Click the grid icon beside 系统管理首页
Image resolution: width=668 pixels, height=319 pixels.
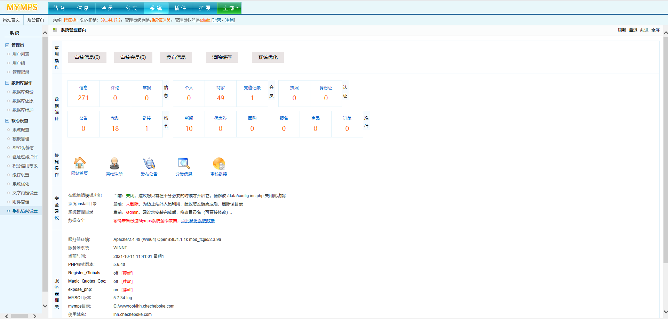tap(55, 30)
